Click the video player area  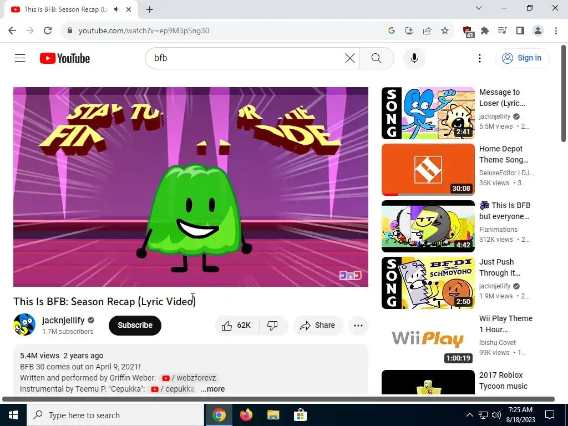[x=191, y=187]
